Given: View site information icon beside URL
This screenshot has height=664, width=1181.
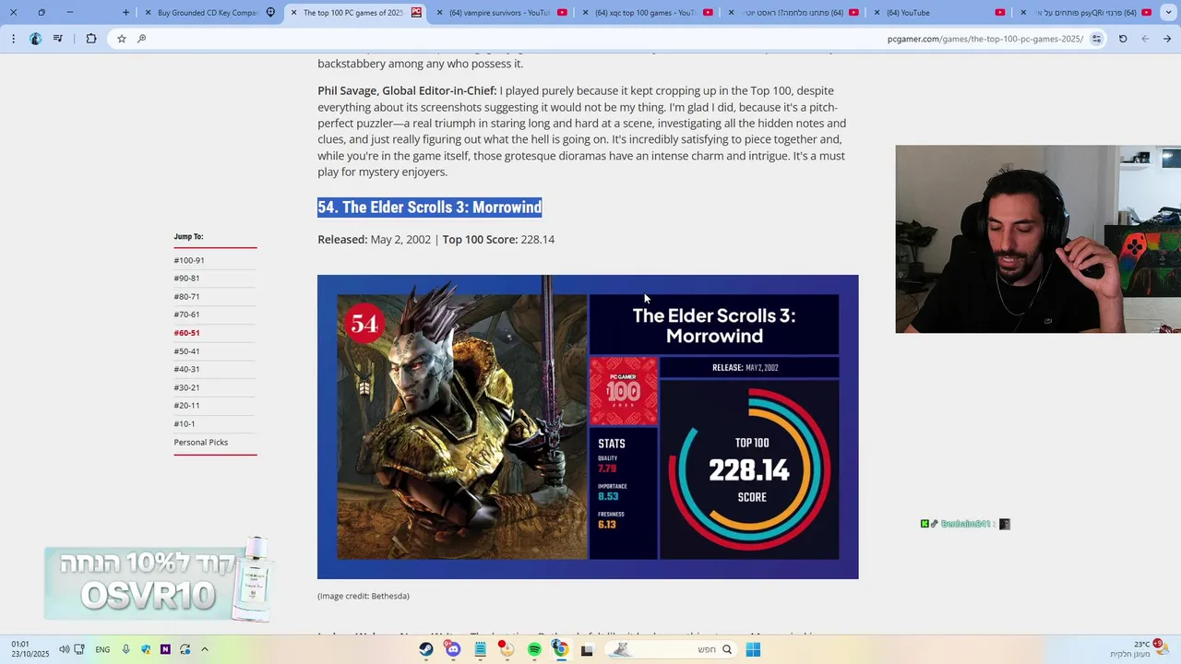Looking at the screenshot, I should [x=1096, y=39].
